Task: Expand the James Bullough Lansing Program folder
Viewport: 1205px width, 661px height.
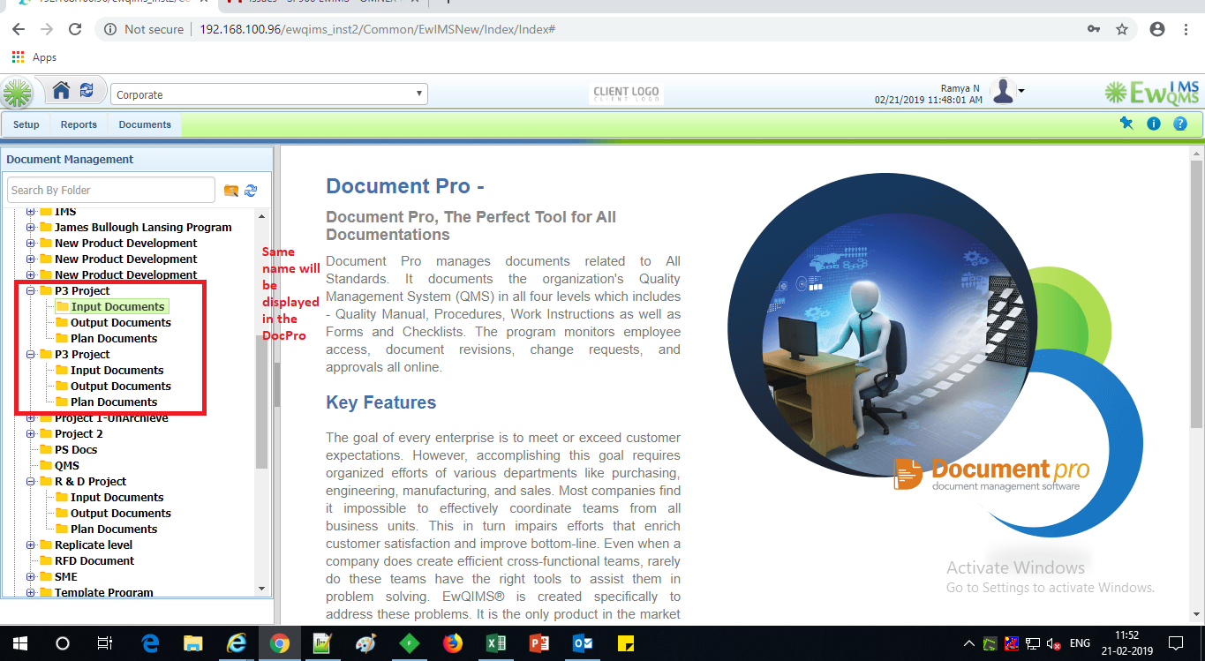Action: 31,228
